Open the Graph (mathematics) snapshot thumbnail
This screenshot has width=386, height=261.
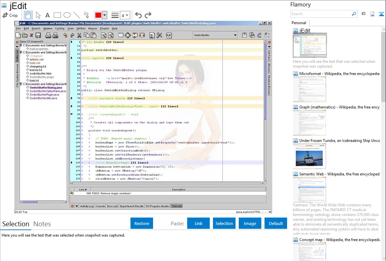tap(309, 123)
